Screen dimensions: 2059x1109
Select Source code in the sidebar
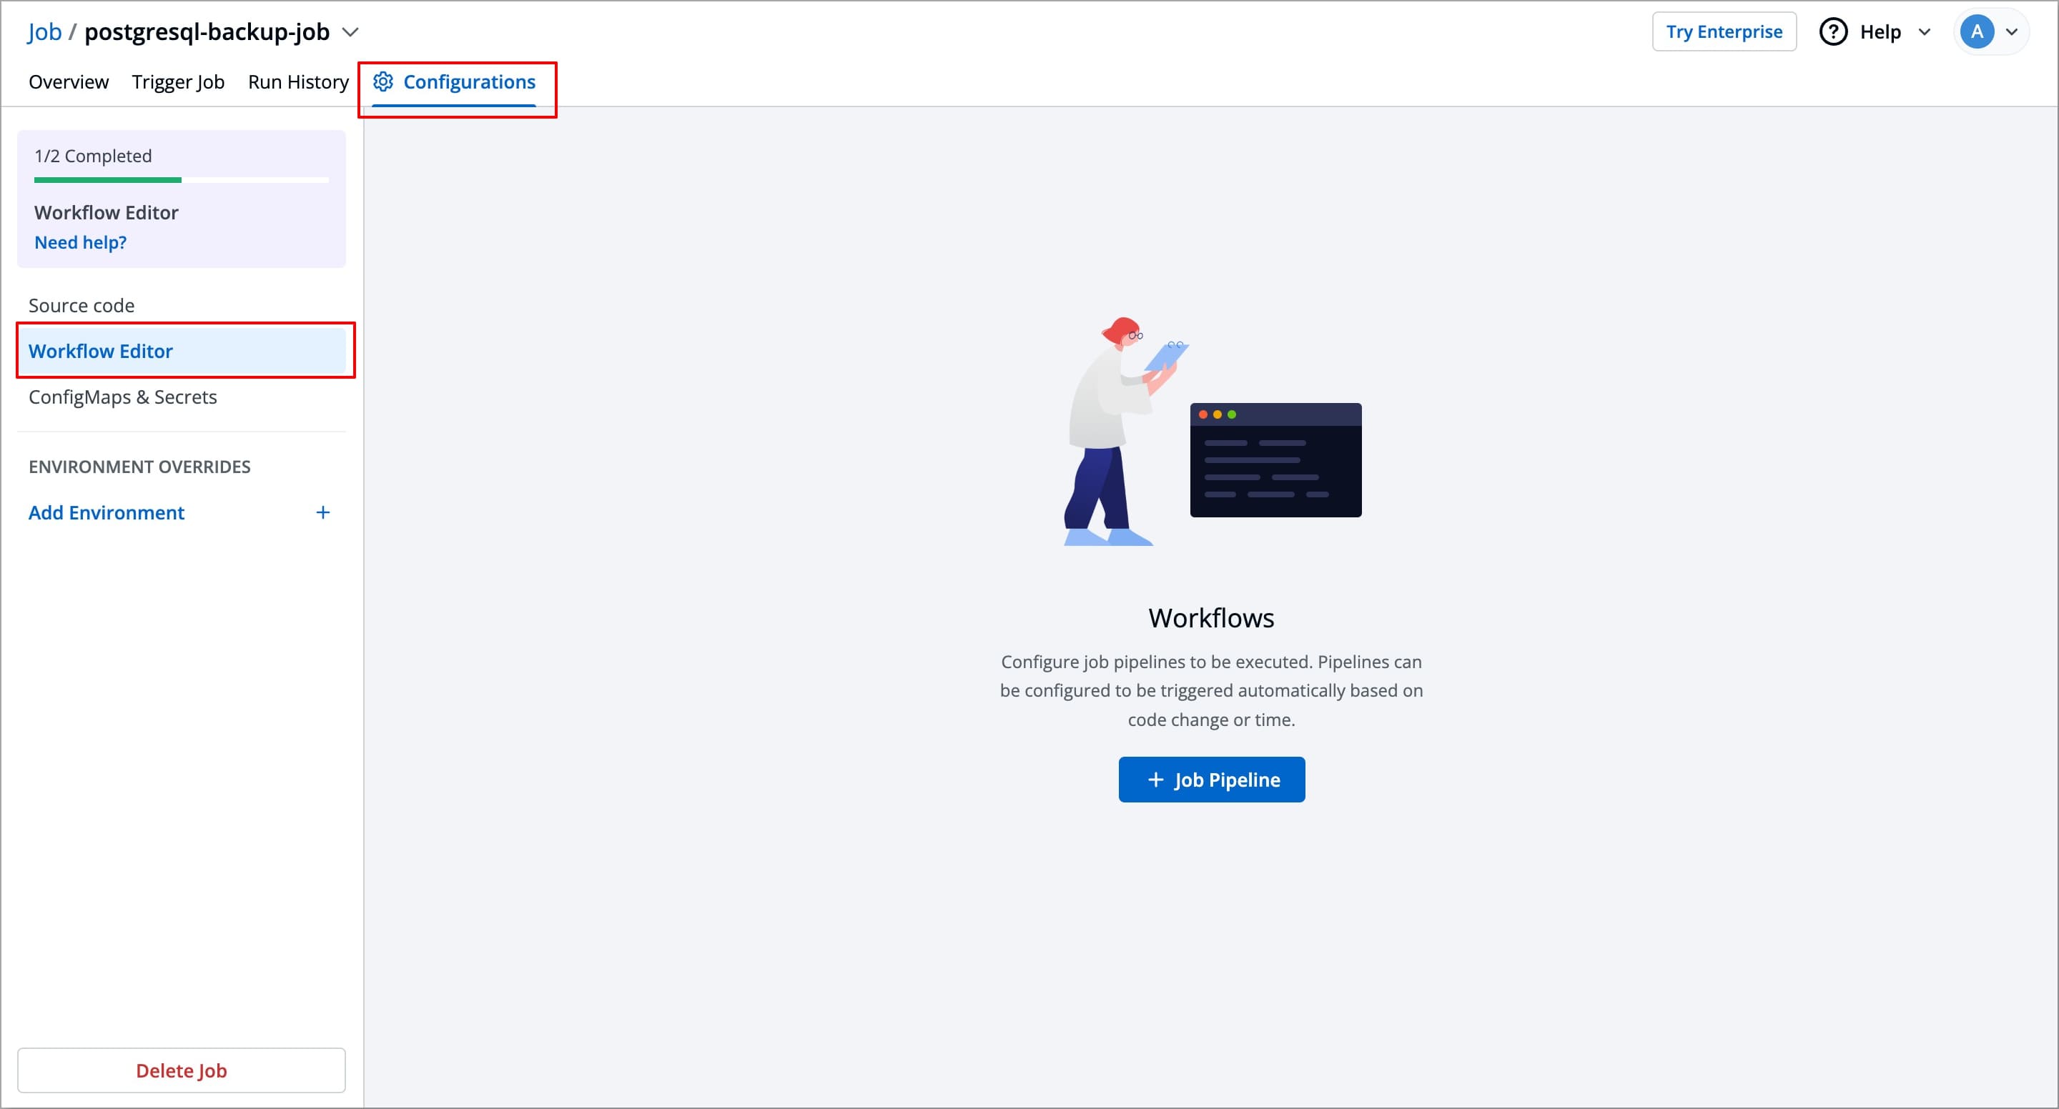tap(81, 304)
